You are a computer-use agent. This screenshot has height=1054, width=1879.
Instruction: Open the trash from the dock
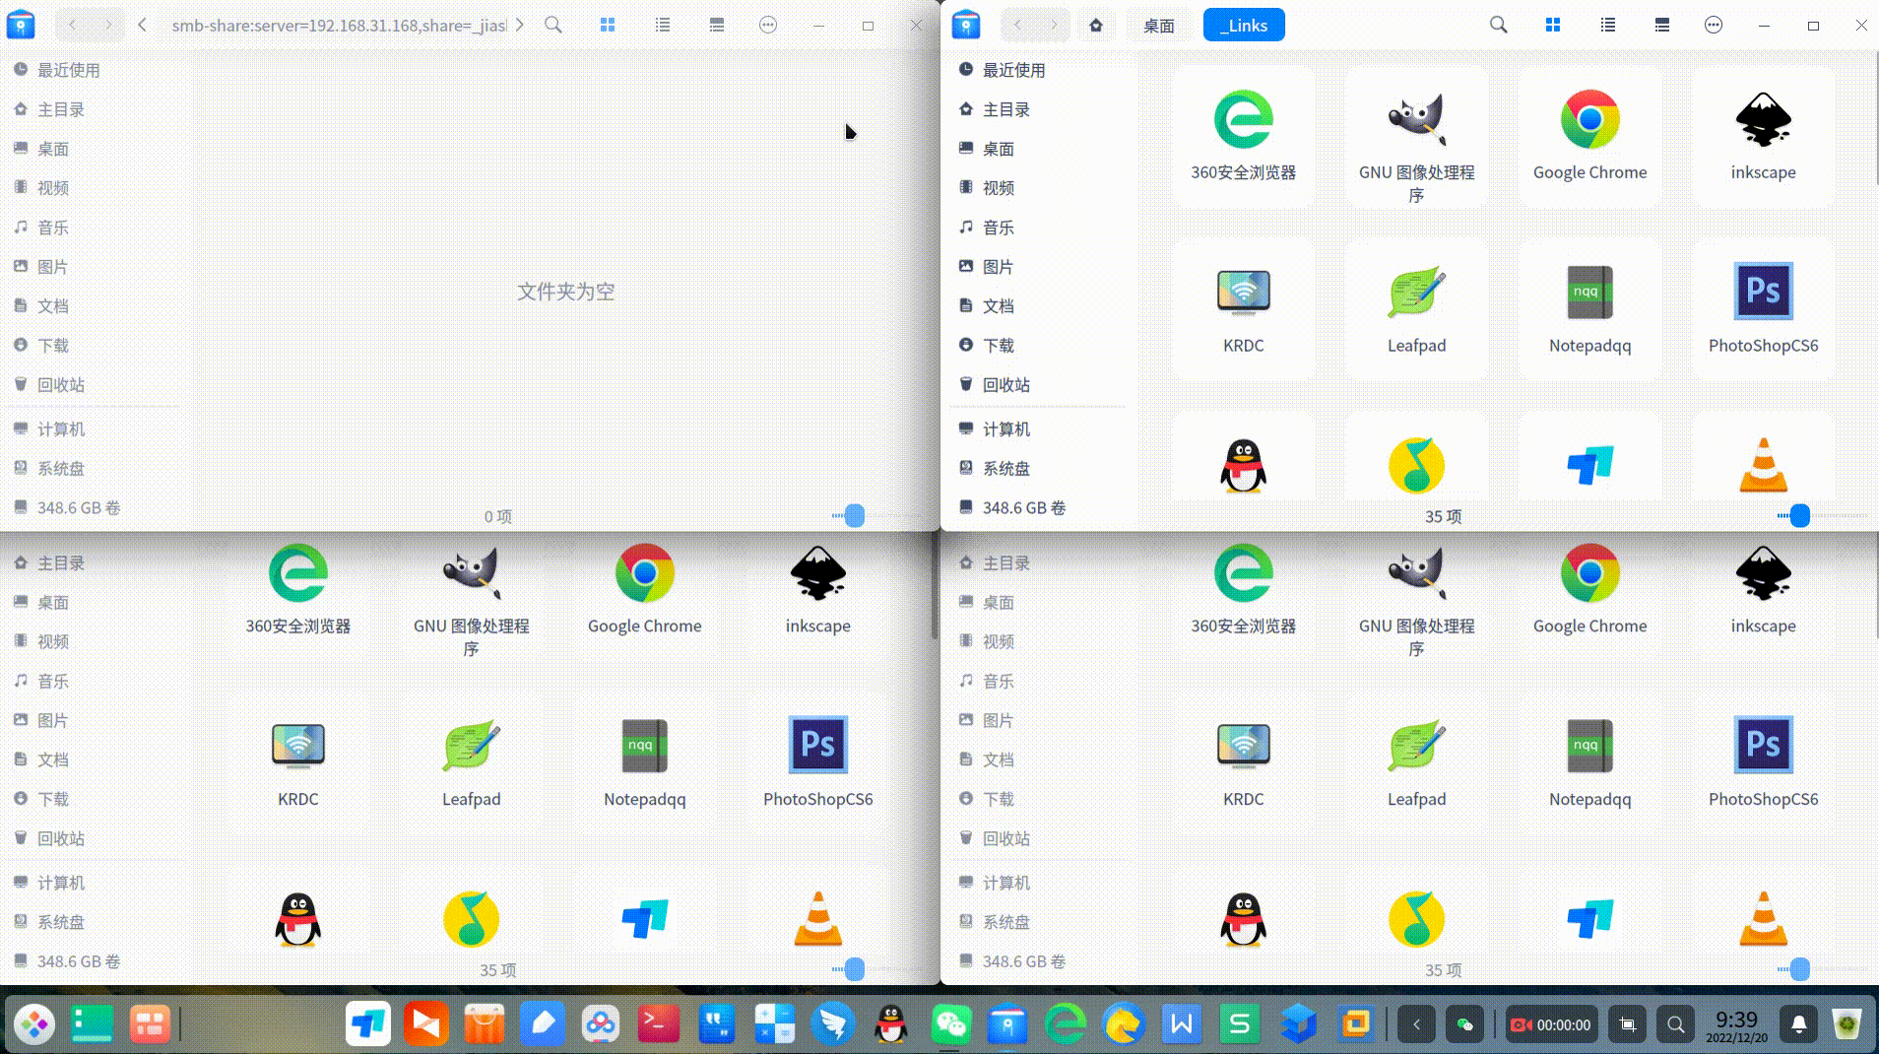(x=1847, y=1024)
